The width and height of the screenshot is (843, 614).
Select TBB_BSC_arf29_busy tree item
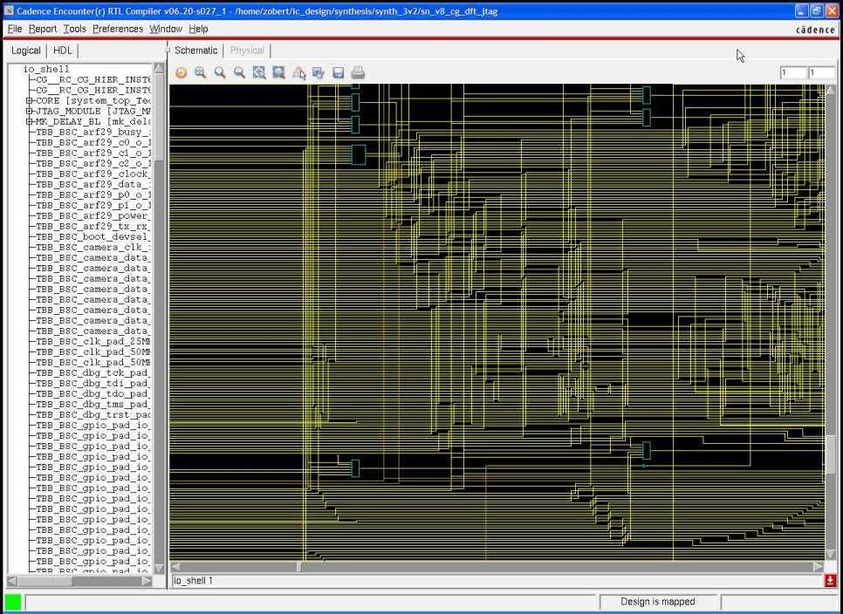[x=93, y=133]
